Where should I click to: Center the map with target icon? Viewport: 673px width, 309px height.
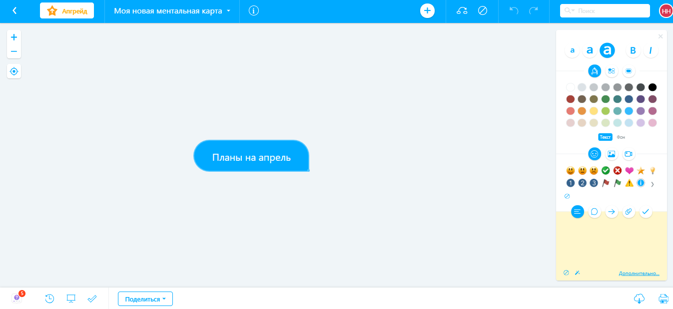(x=14, y=71)
